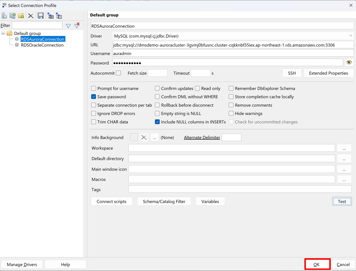The width and height of the screenshot is (356, 271).
Task: Enable Remove comments checkbox
Action: point(231,105)
